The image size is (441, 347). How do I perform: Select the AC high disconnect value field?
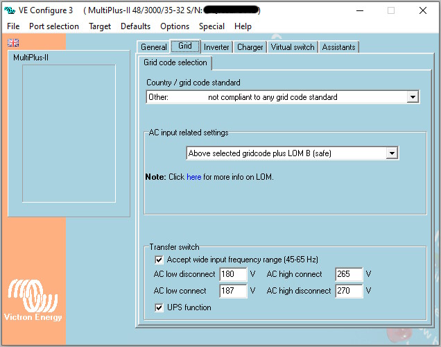[349, 291]
